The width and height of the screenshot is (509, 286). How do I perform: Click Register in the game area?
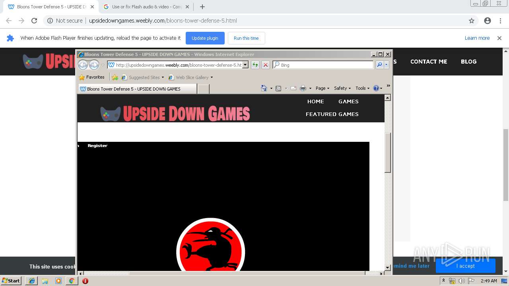(97, 145)
